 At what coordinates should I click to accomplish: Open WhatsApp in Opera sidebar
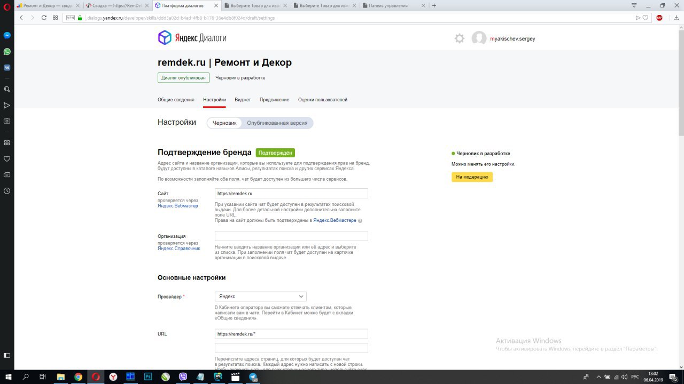click(7, 52)
